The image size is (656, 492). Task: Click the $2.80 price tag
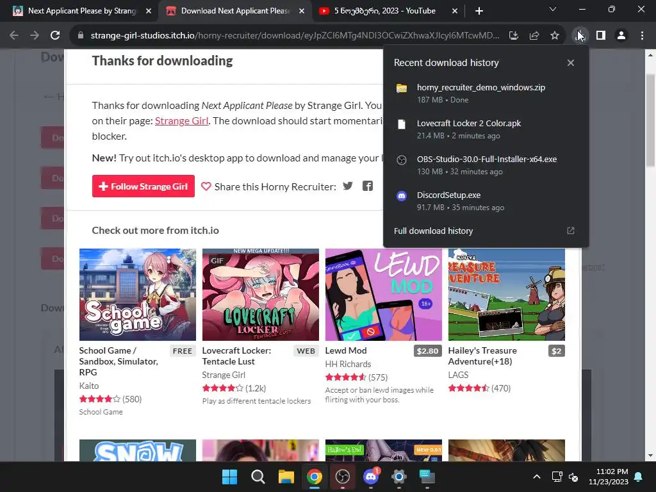427,351
